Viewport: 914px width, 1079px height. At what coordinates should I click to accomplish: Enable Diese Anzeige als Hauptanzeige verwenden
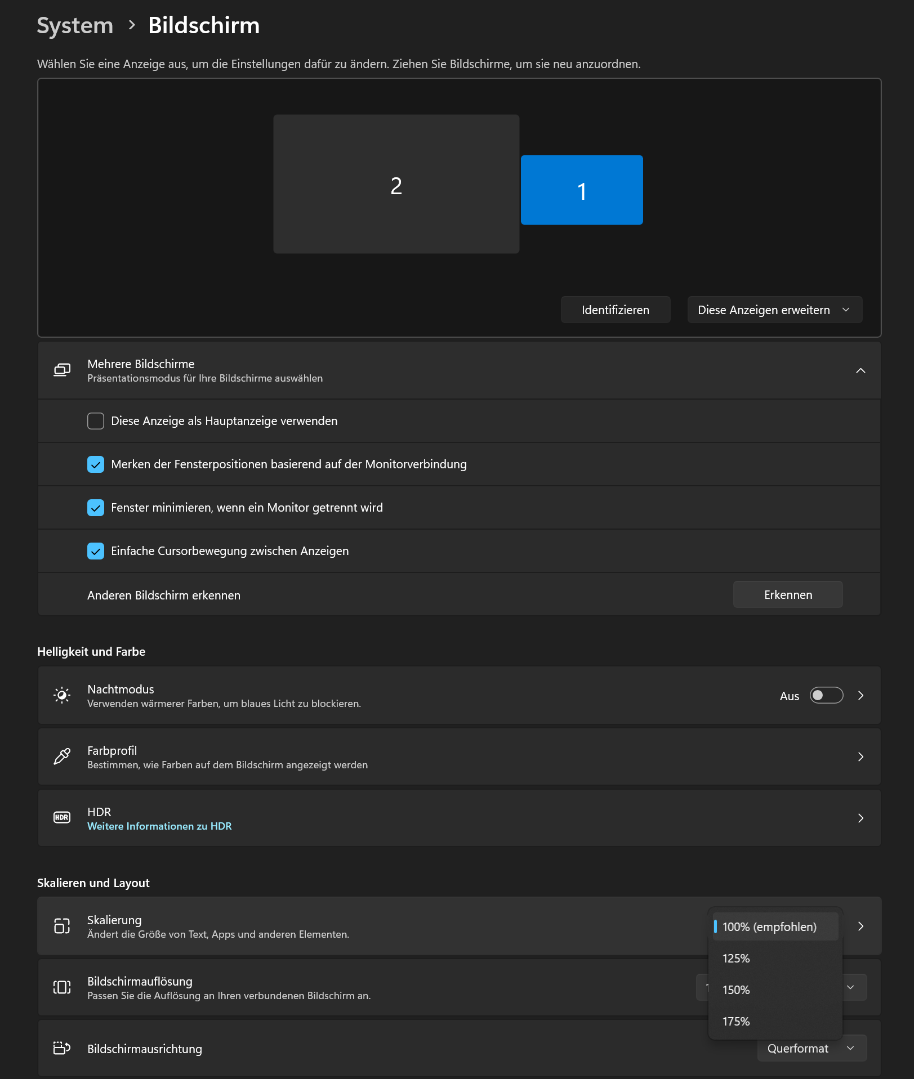(96, 420)
